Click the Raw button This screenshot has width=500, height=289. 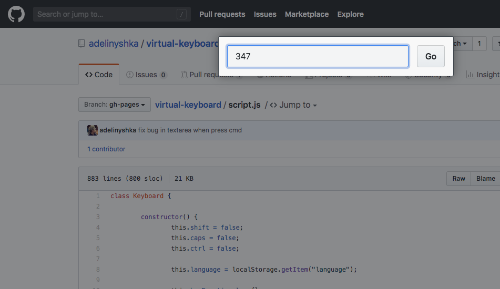[458, 179]
